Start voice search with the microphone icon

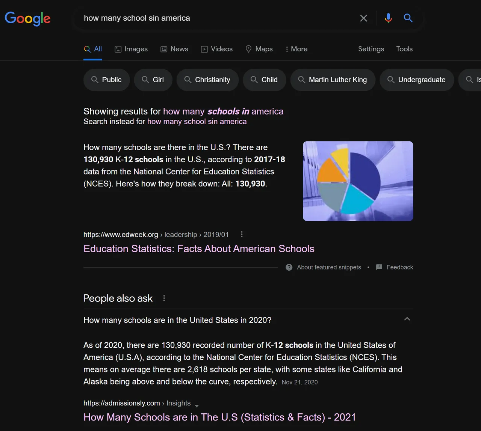click(x=388, y=18)
